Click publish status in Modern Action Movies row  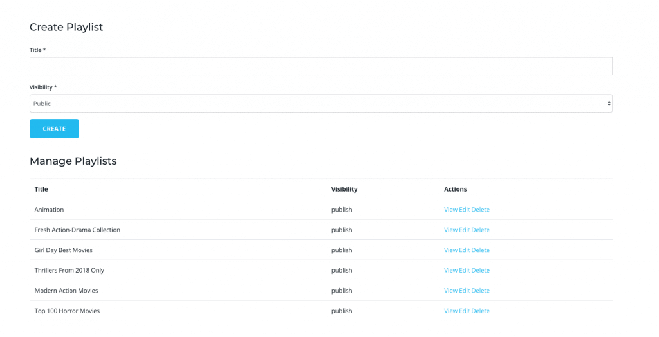(342, 291)
